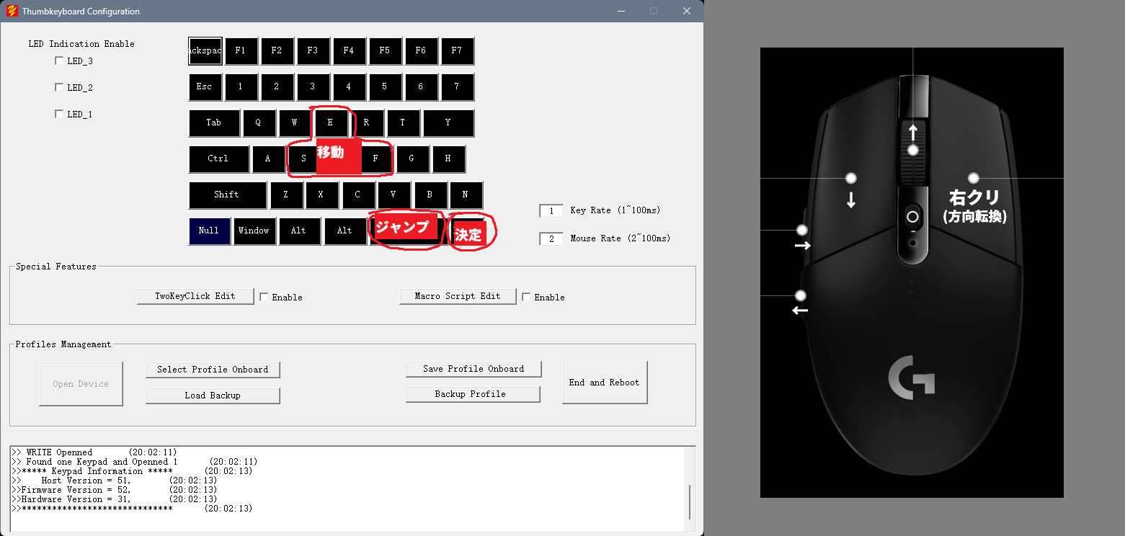Select the Esc key tile
Image resolution: width=1125 pixels, height=536 pixels.
click(205, 87)
